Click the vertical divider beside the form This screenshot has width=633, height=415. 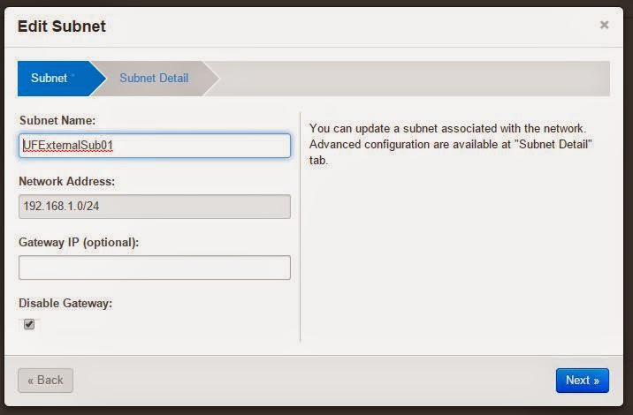pos(301,227)
